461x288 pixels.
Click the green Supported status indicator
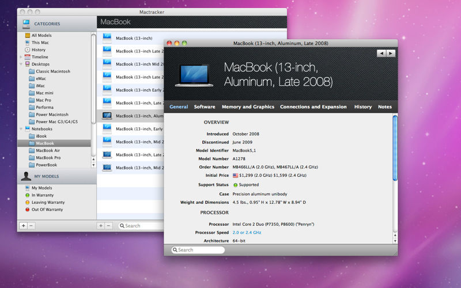coord(235,185)
